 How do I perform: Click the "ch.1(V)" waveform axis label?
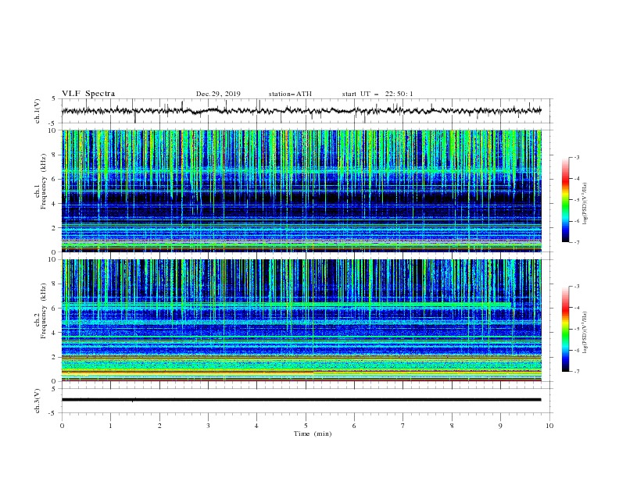[38, 111]
